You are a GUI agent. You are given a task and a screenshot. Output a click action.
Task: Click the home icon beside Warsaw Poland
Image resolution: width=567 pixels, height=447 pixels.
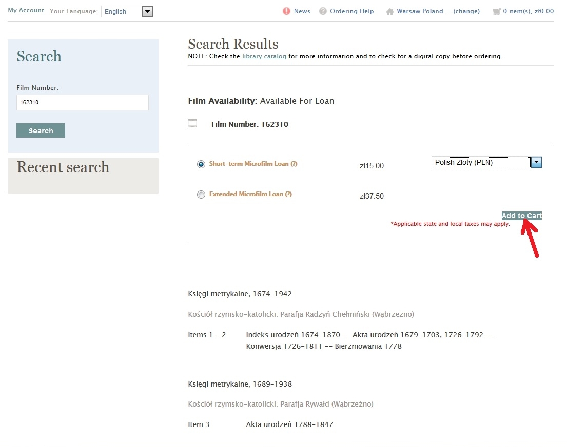[390, 11]
